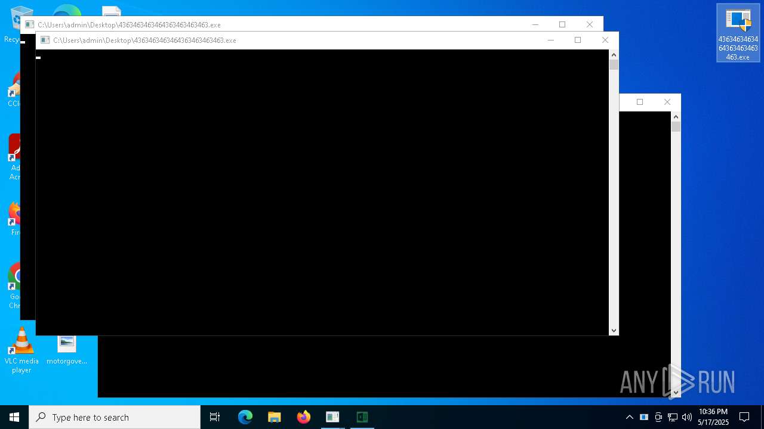Maximize the middle console window behind the front one
Viewport: 764px width, 429px height.
562,24
